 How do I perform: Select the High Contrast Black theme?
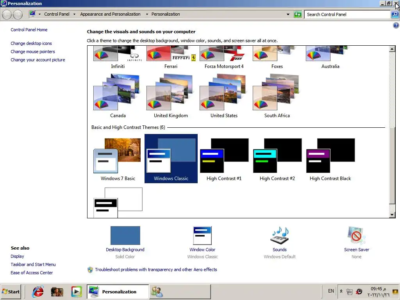(330, 159)
